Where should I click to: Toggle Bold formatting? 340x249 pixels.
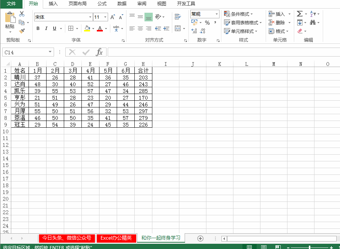(x=38, y=28)
